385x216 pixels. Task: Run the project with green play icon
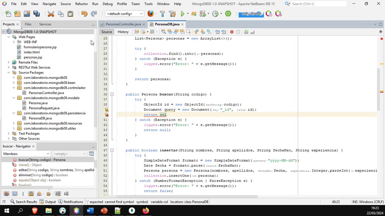183,14
